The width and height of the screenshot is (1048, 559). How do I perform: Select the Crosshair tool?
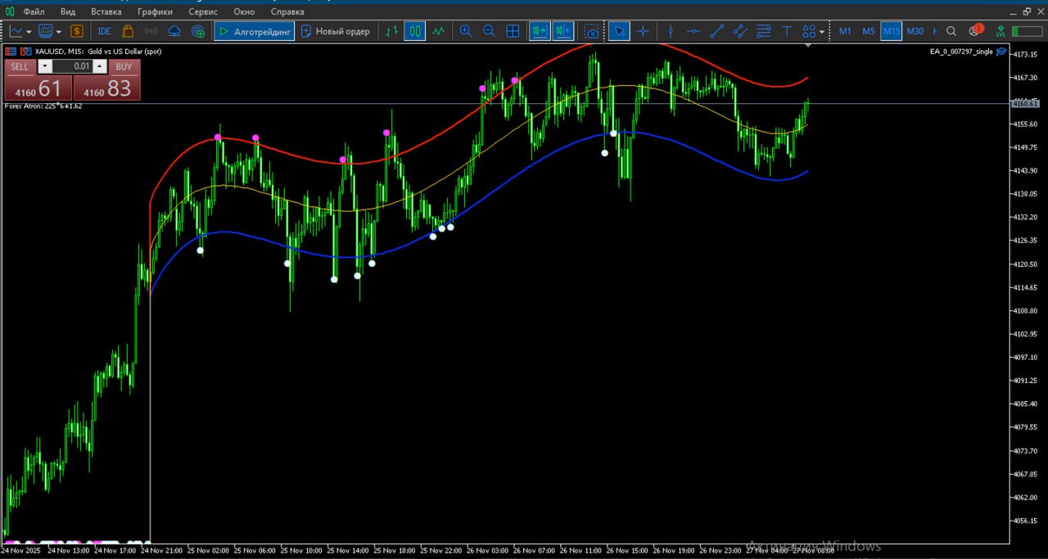[x=643, y=31]
